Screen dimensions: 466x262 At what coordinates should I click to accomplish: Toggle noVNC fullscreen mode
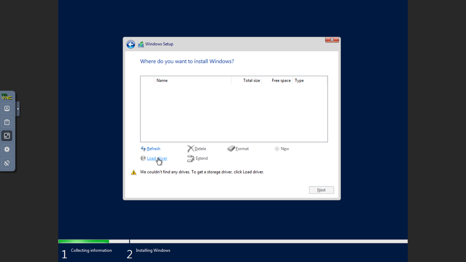(x=7, y=136)
